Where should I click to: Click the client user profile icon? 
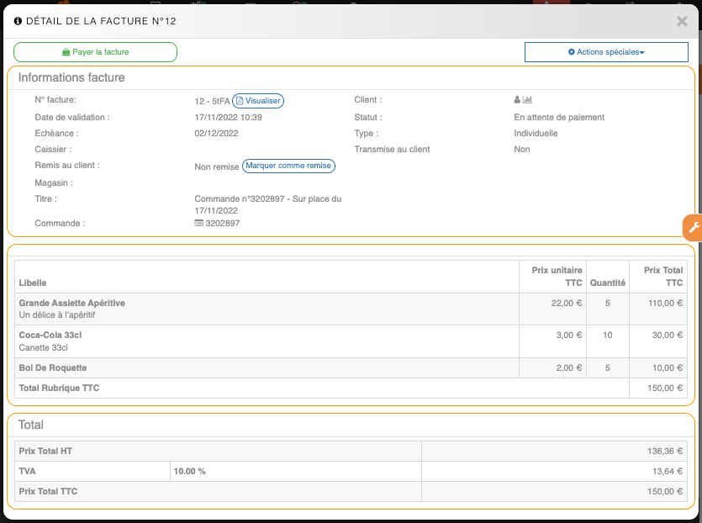pos(517,100)
